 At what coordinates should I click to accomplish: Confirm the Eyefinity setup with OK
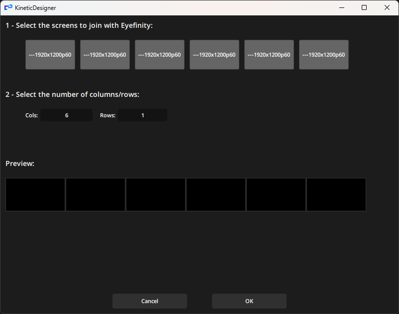[249, 301]
